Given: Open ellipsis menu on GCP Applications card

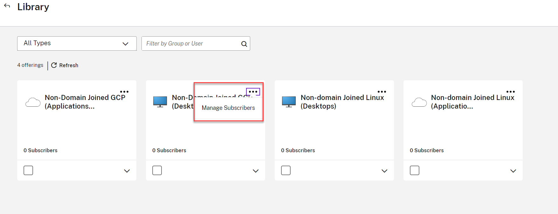Looking at the screenshot, I should (124, 92).
